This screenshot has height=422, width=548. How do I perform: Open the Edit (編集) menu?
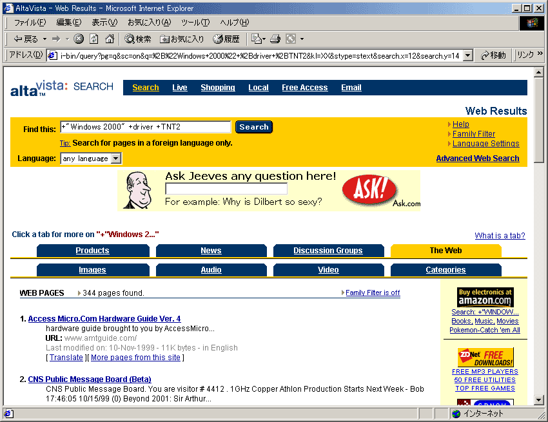pyautogui.click(x=69, y=23)
